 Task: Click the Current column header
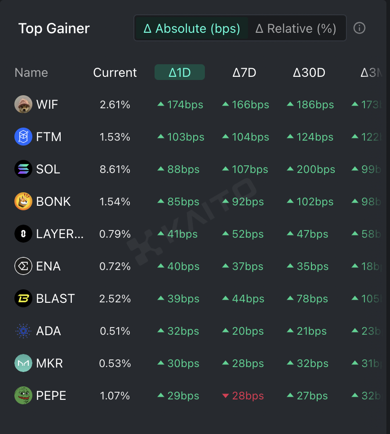pos(115,72)
